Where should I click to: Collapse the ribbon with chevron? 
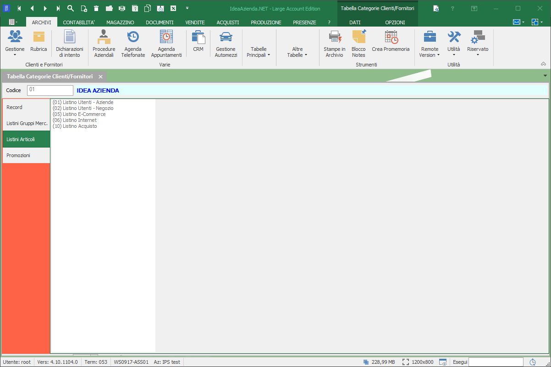click(x=544, y=64)
